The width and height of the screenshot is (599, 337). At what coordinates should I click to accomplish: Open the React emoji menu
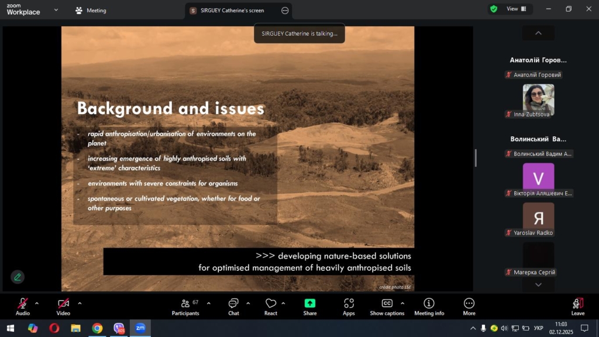coord(271,306)
